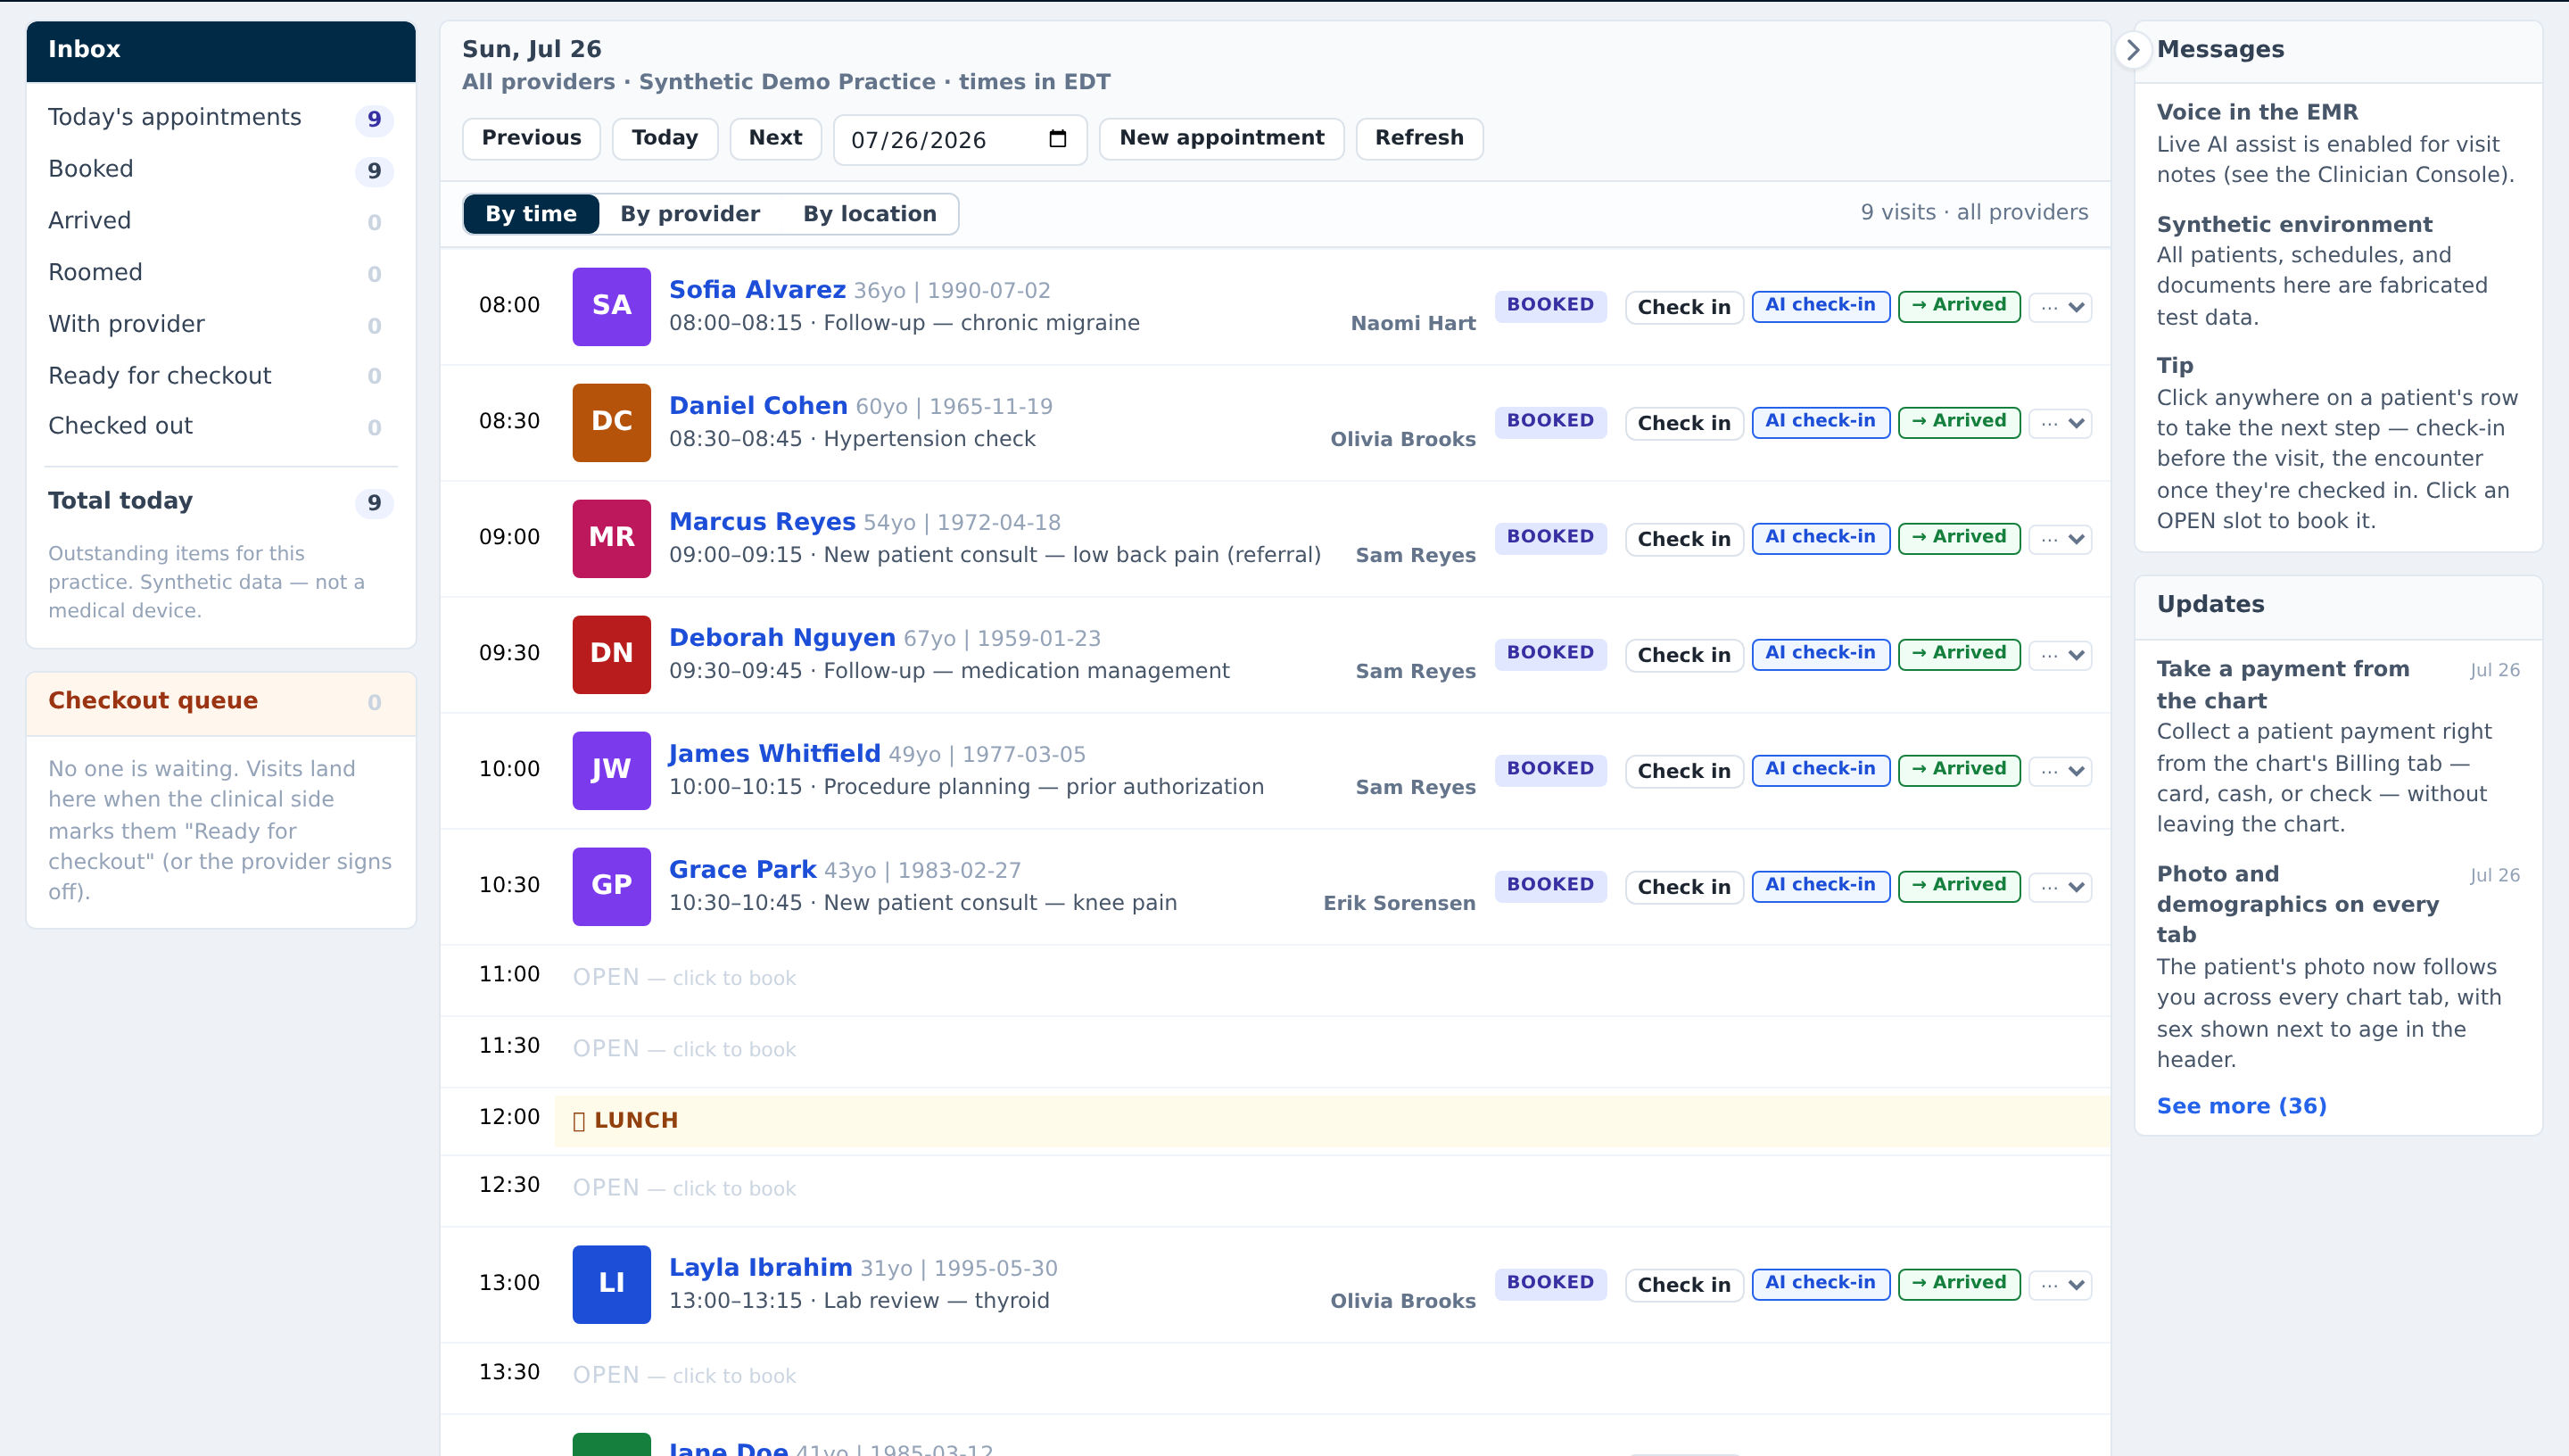Check in Layla Ibrahim
Screen dimensions: 2569x1456
point(1683,1285)
